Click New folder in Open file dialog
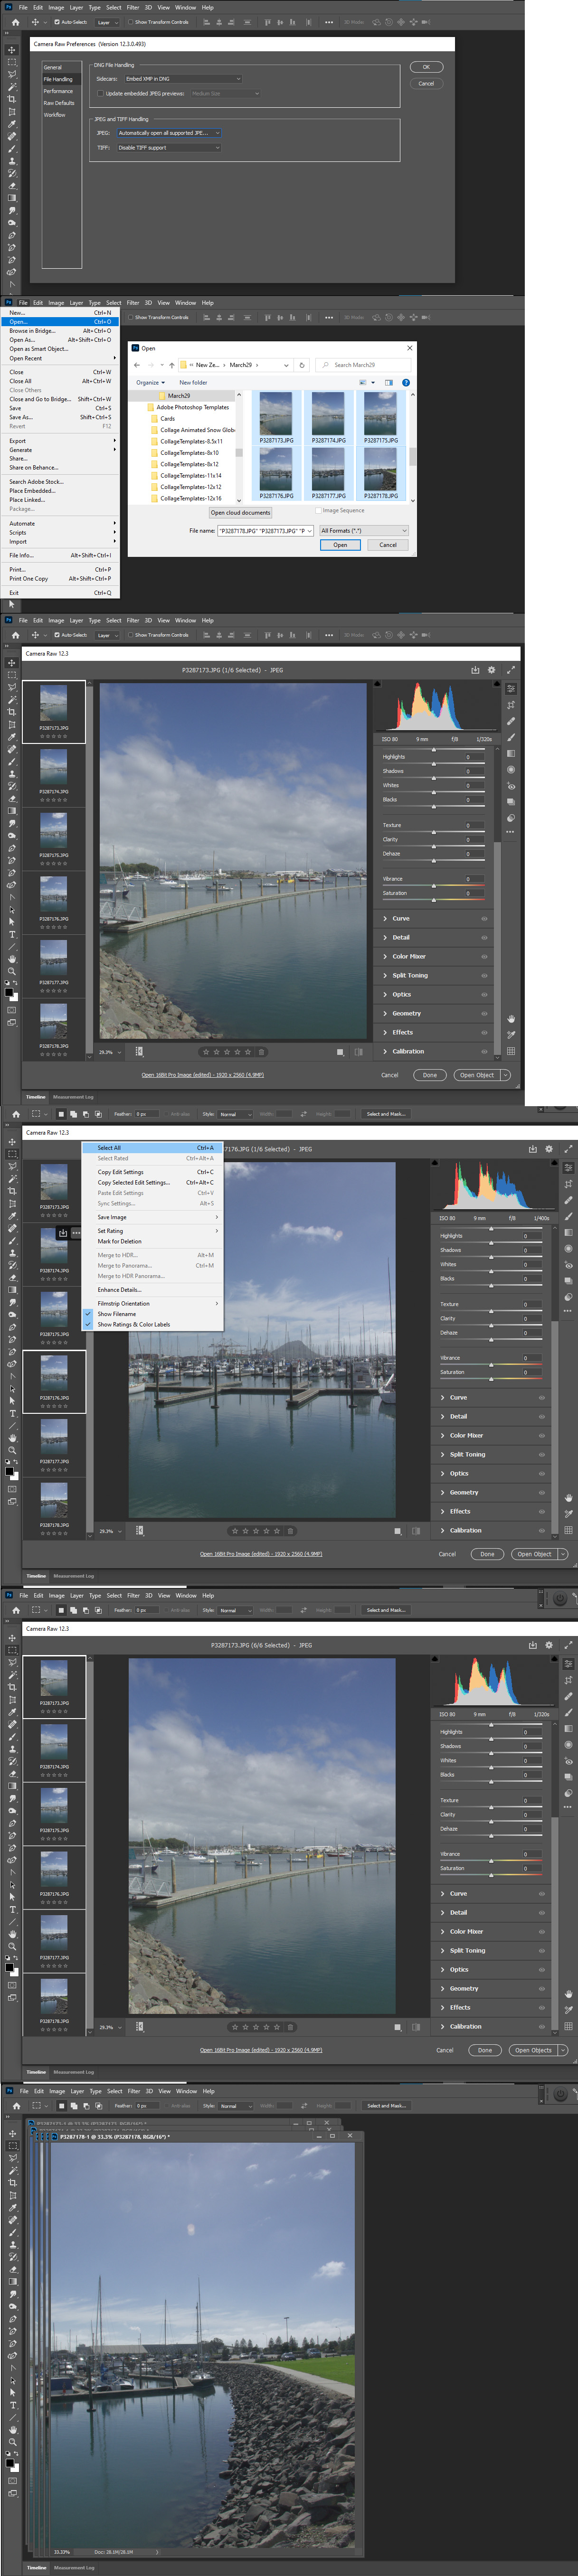The width and height of the screenshot is (578, 2576). (193, 382)
